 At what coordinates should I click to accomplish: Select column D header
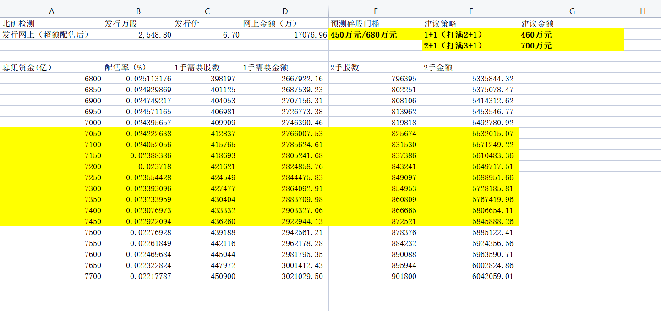[285, 11]
